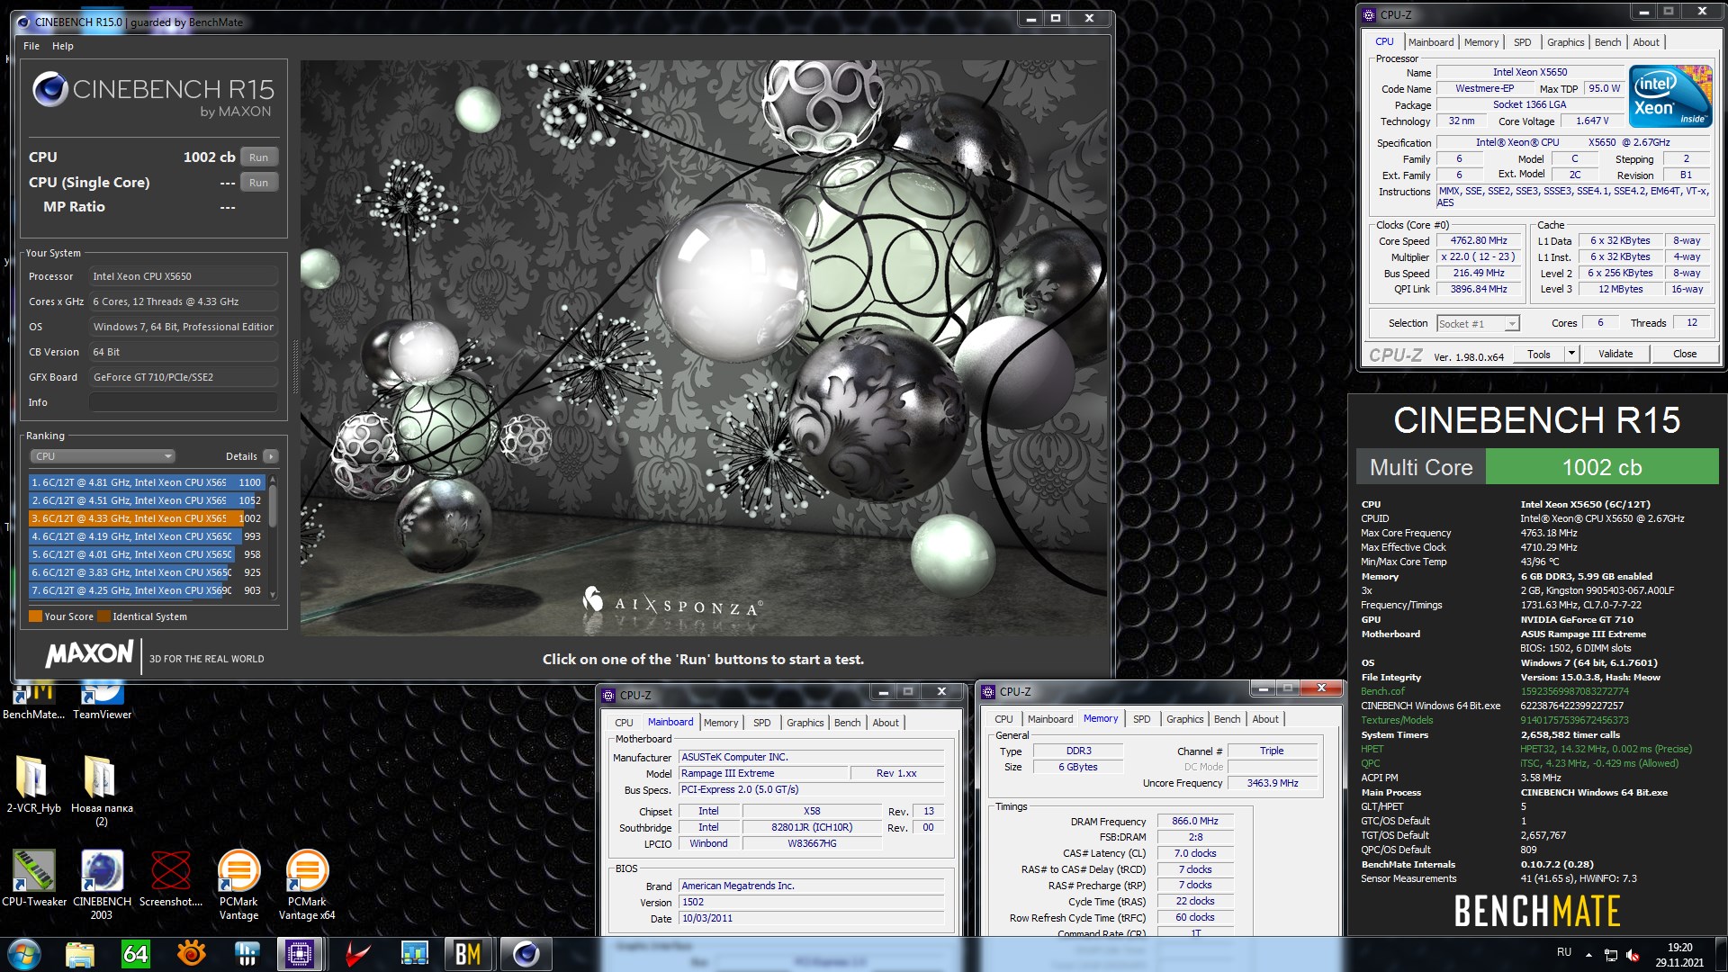Switch to SPD tab in top-right CPU-Z

(x=1522, y=42)
